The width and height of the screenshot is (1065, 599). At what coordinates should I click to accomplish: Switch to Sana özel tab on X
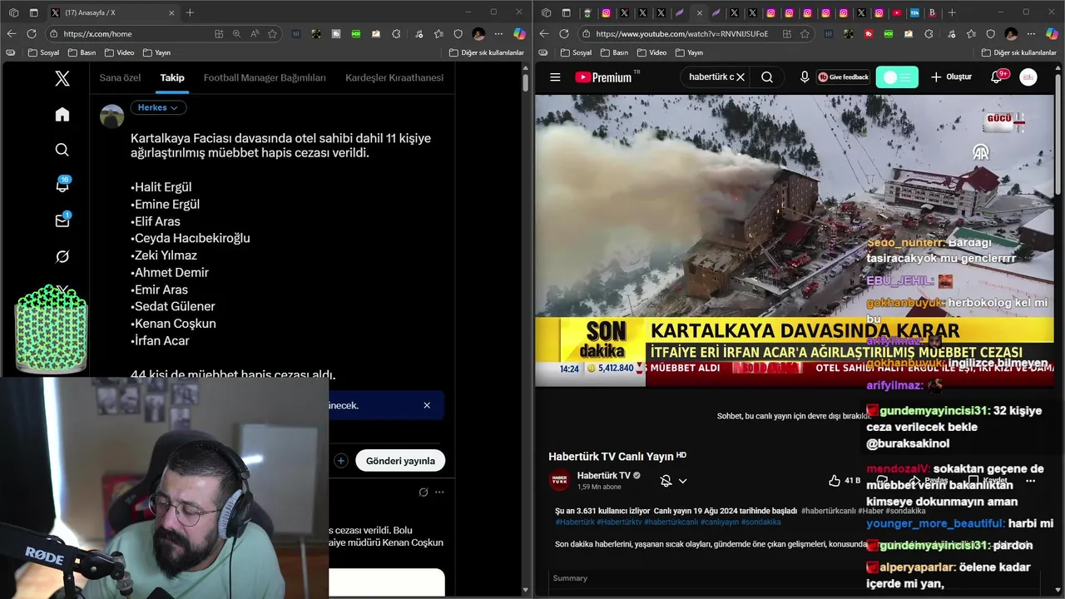pyautogui.click(x=120, y=77)
